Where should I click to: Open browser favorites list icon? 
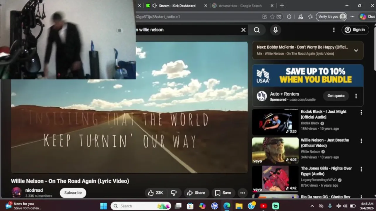pyautogui.click(x=310, y=17)
